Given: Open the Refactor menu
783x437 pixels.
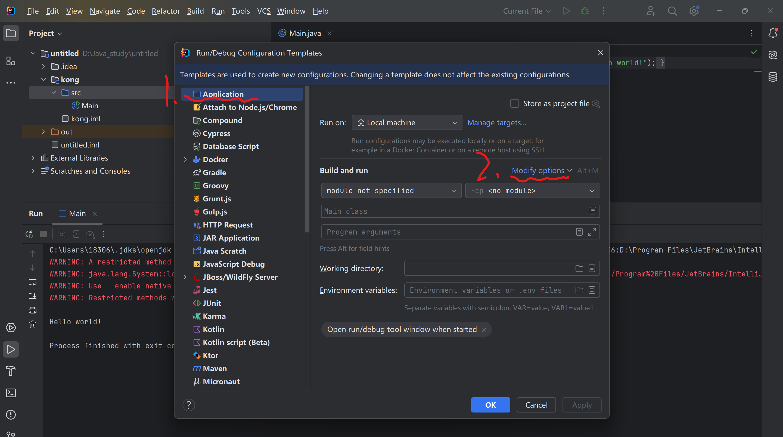Looking at the screenshot, I should click(166, 11).
